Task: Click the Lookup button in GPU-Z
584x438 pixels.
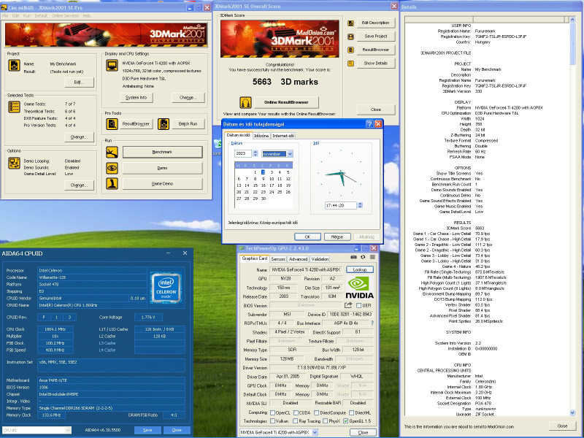Action: point(360,269)
